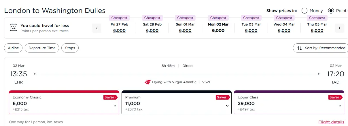348x126 pixels.
Task: Click the previous dates left arrow
Action: pos(97,28)
